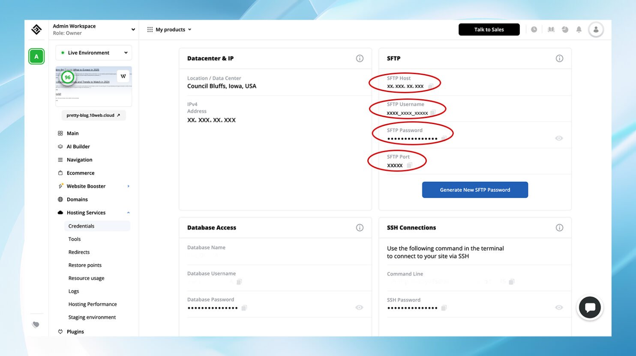Copy the Database Password to clipboard

point(244,308)
